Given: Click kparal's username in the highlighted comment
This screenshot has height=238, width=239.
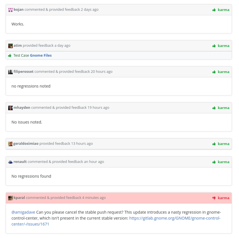Looking at the screenshot, I should (x=19, y=197).
